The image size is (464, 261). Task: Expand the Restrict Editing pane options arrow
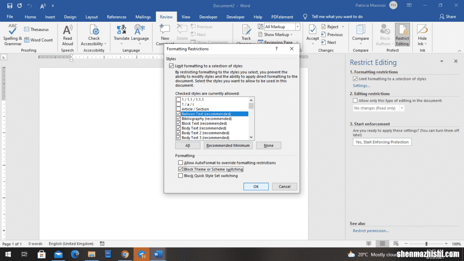pos(441,62)
